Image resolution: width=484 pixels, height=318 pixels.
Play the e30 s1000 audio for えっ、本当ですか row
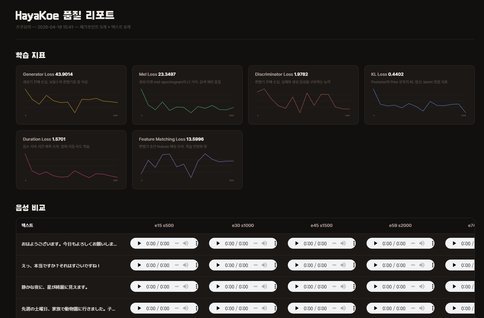[218, 265]
